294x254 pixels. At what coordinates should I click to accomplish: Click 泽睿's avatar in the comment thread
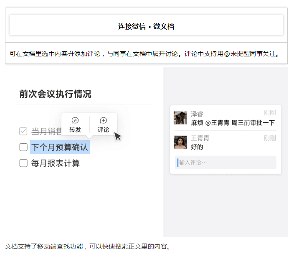tap(180, 118)
